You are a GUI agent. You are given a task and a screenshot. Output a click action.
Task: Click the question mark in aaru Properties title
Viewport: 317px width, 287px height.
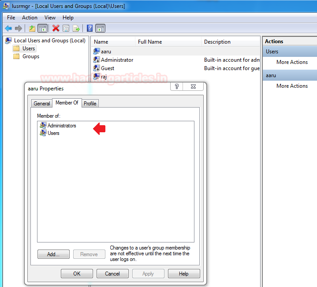tap(177, 86)
